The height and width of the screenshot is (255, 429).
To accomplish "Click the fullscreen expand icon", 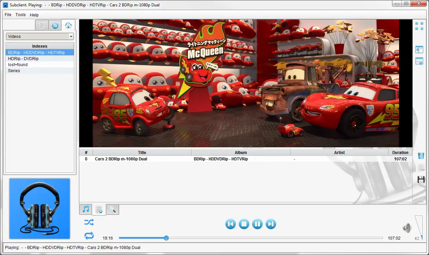I will click(419, 26).
